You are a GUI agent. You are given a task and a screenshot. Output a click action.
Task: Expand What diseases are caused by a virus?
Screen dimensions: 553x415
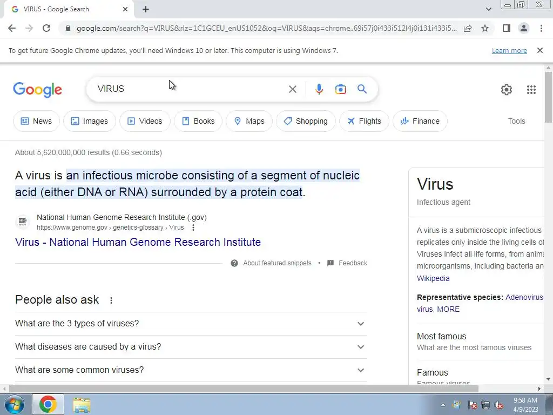pyautogui.click(x=191, y=347)
